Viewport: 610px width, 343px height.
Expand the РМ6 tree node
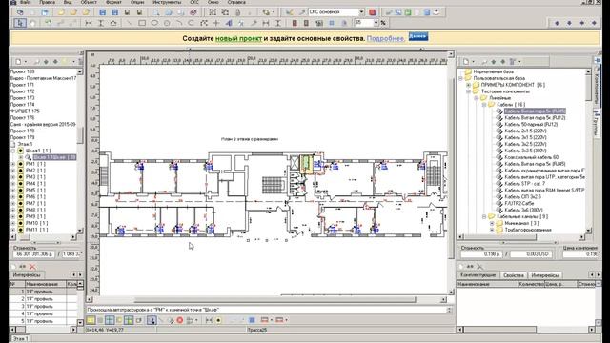point(13,197)
